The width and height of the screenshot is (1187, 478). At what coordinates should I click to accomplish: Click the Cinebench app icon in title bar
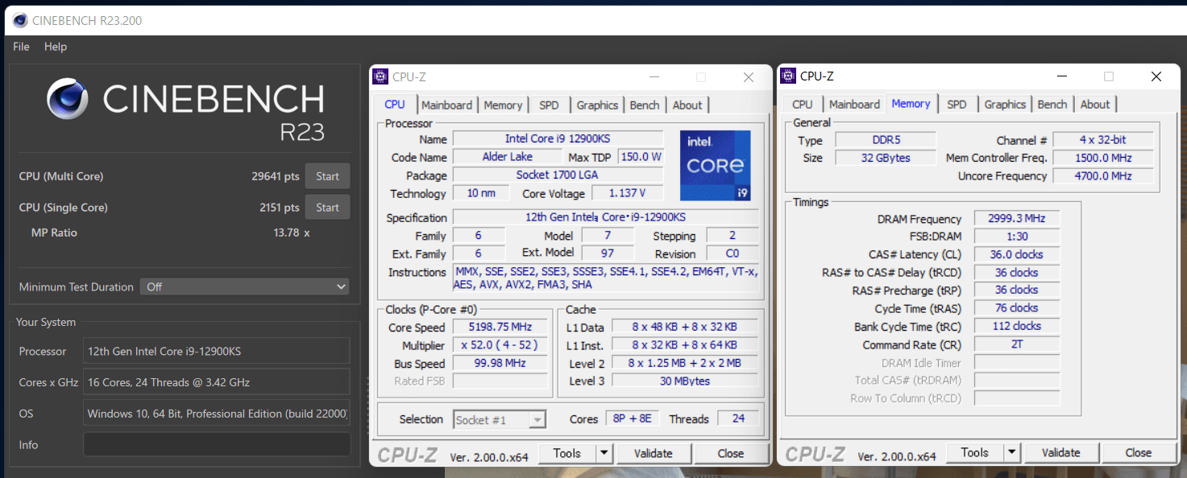coord(19,20)
